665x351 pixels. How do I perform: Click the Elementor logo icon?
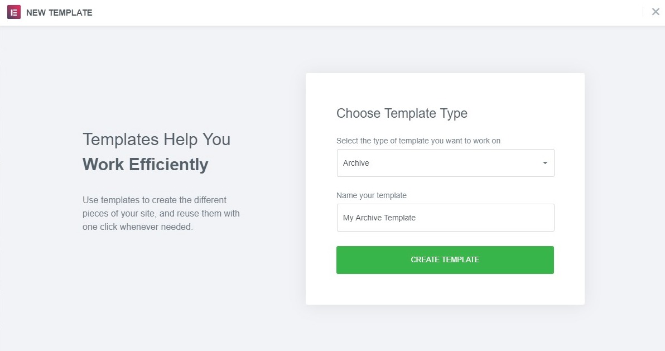pyautogui.click(x=14, y=12)
